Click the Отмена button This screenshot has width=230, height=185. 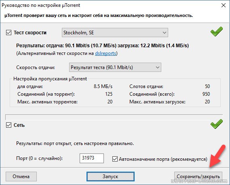click(21, 177)
